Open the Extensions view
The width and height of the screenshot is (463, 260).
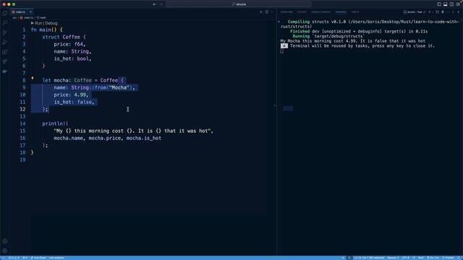(x=5, y=52)
